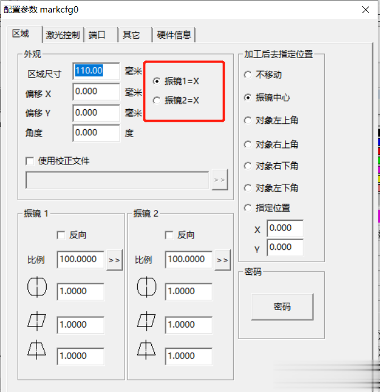Click the correction file path field
Image resolution: width=380 pixels, height=392 pixels.
click(x=117, y=180)
